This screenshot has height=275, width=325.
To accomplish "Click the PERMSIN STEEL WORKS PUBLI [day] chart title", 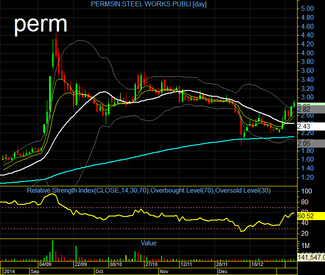I will (x=149, y=4).
